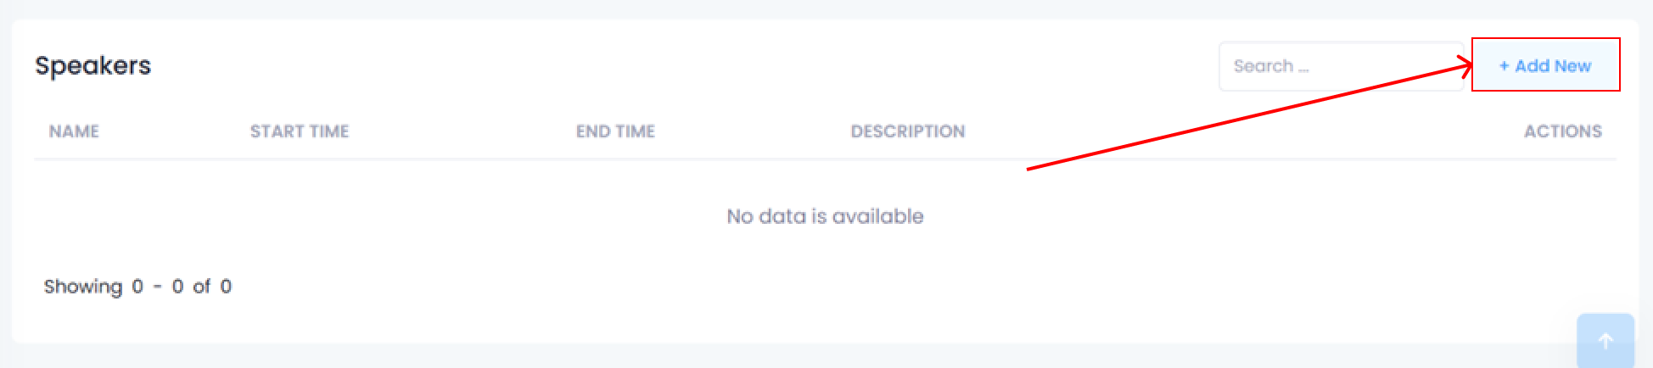Click the word "Showing" in the pagination text
Image resolution: width=1653 pixels, height=368 pixels.
click(83, 287)
